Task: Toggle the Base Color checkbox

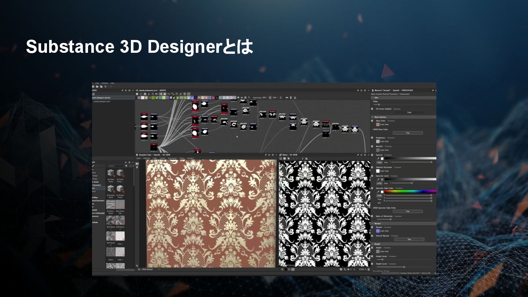Action: click(372, 121)
